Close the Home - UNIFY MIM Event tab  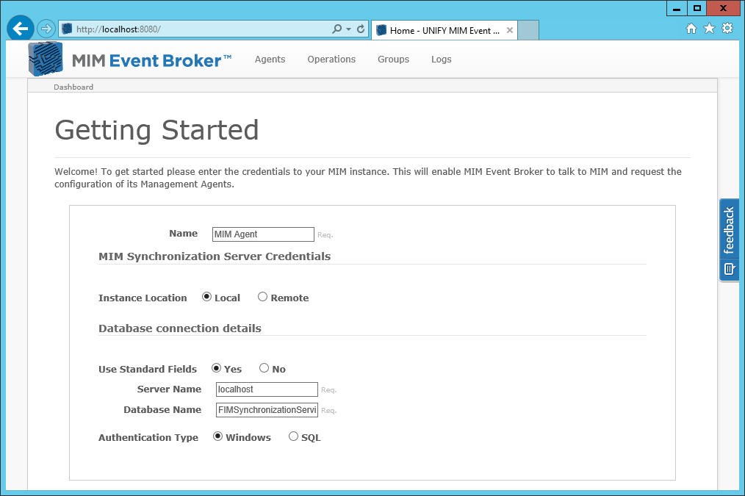(509, 30)
